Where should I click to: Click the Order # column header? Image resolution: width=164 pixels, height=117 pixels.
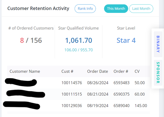click(121, 71)
